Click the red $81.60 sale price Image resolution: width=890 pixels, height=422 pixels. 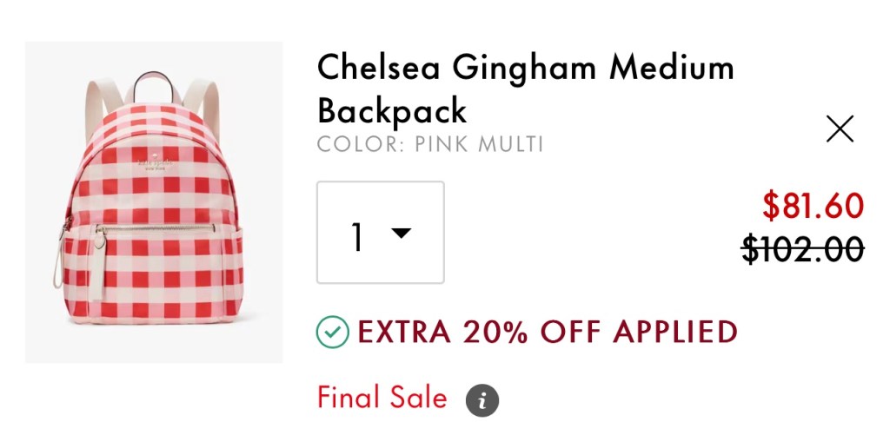pyautogui.click(x=813, y=206)
